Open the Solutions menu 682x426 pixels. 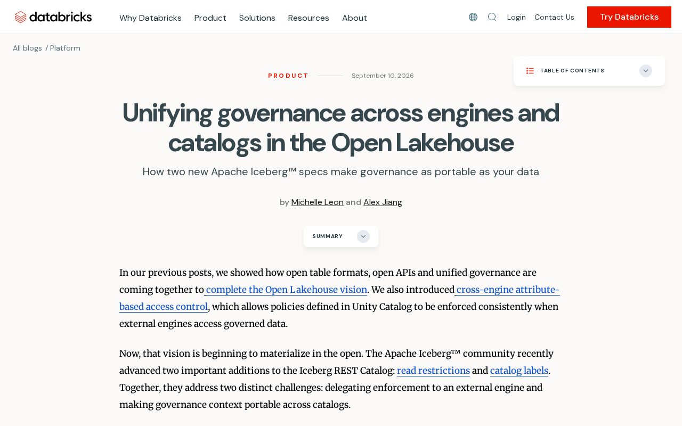(257, 18)
